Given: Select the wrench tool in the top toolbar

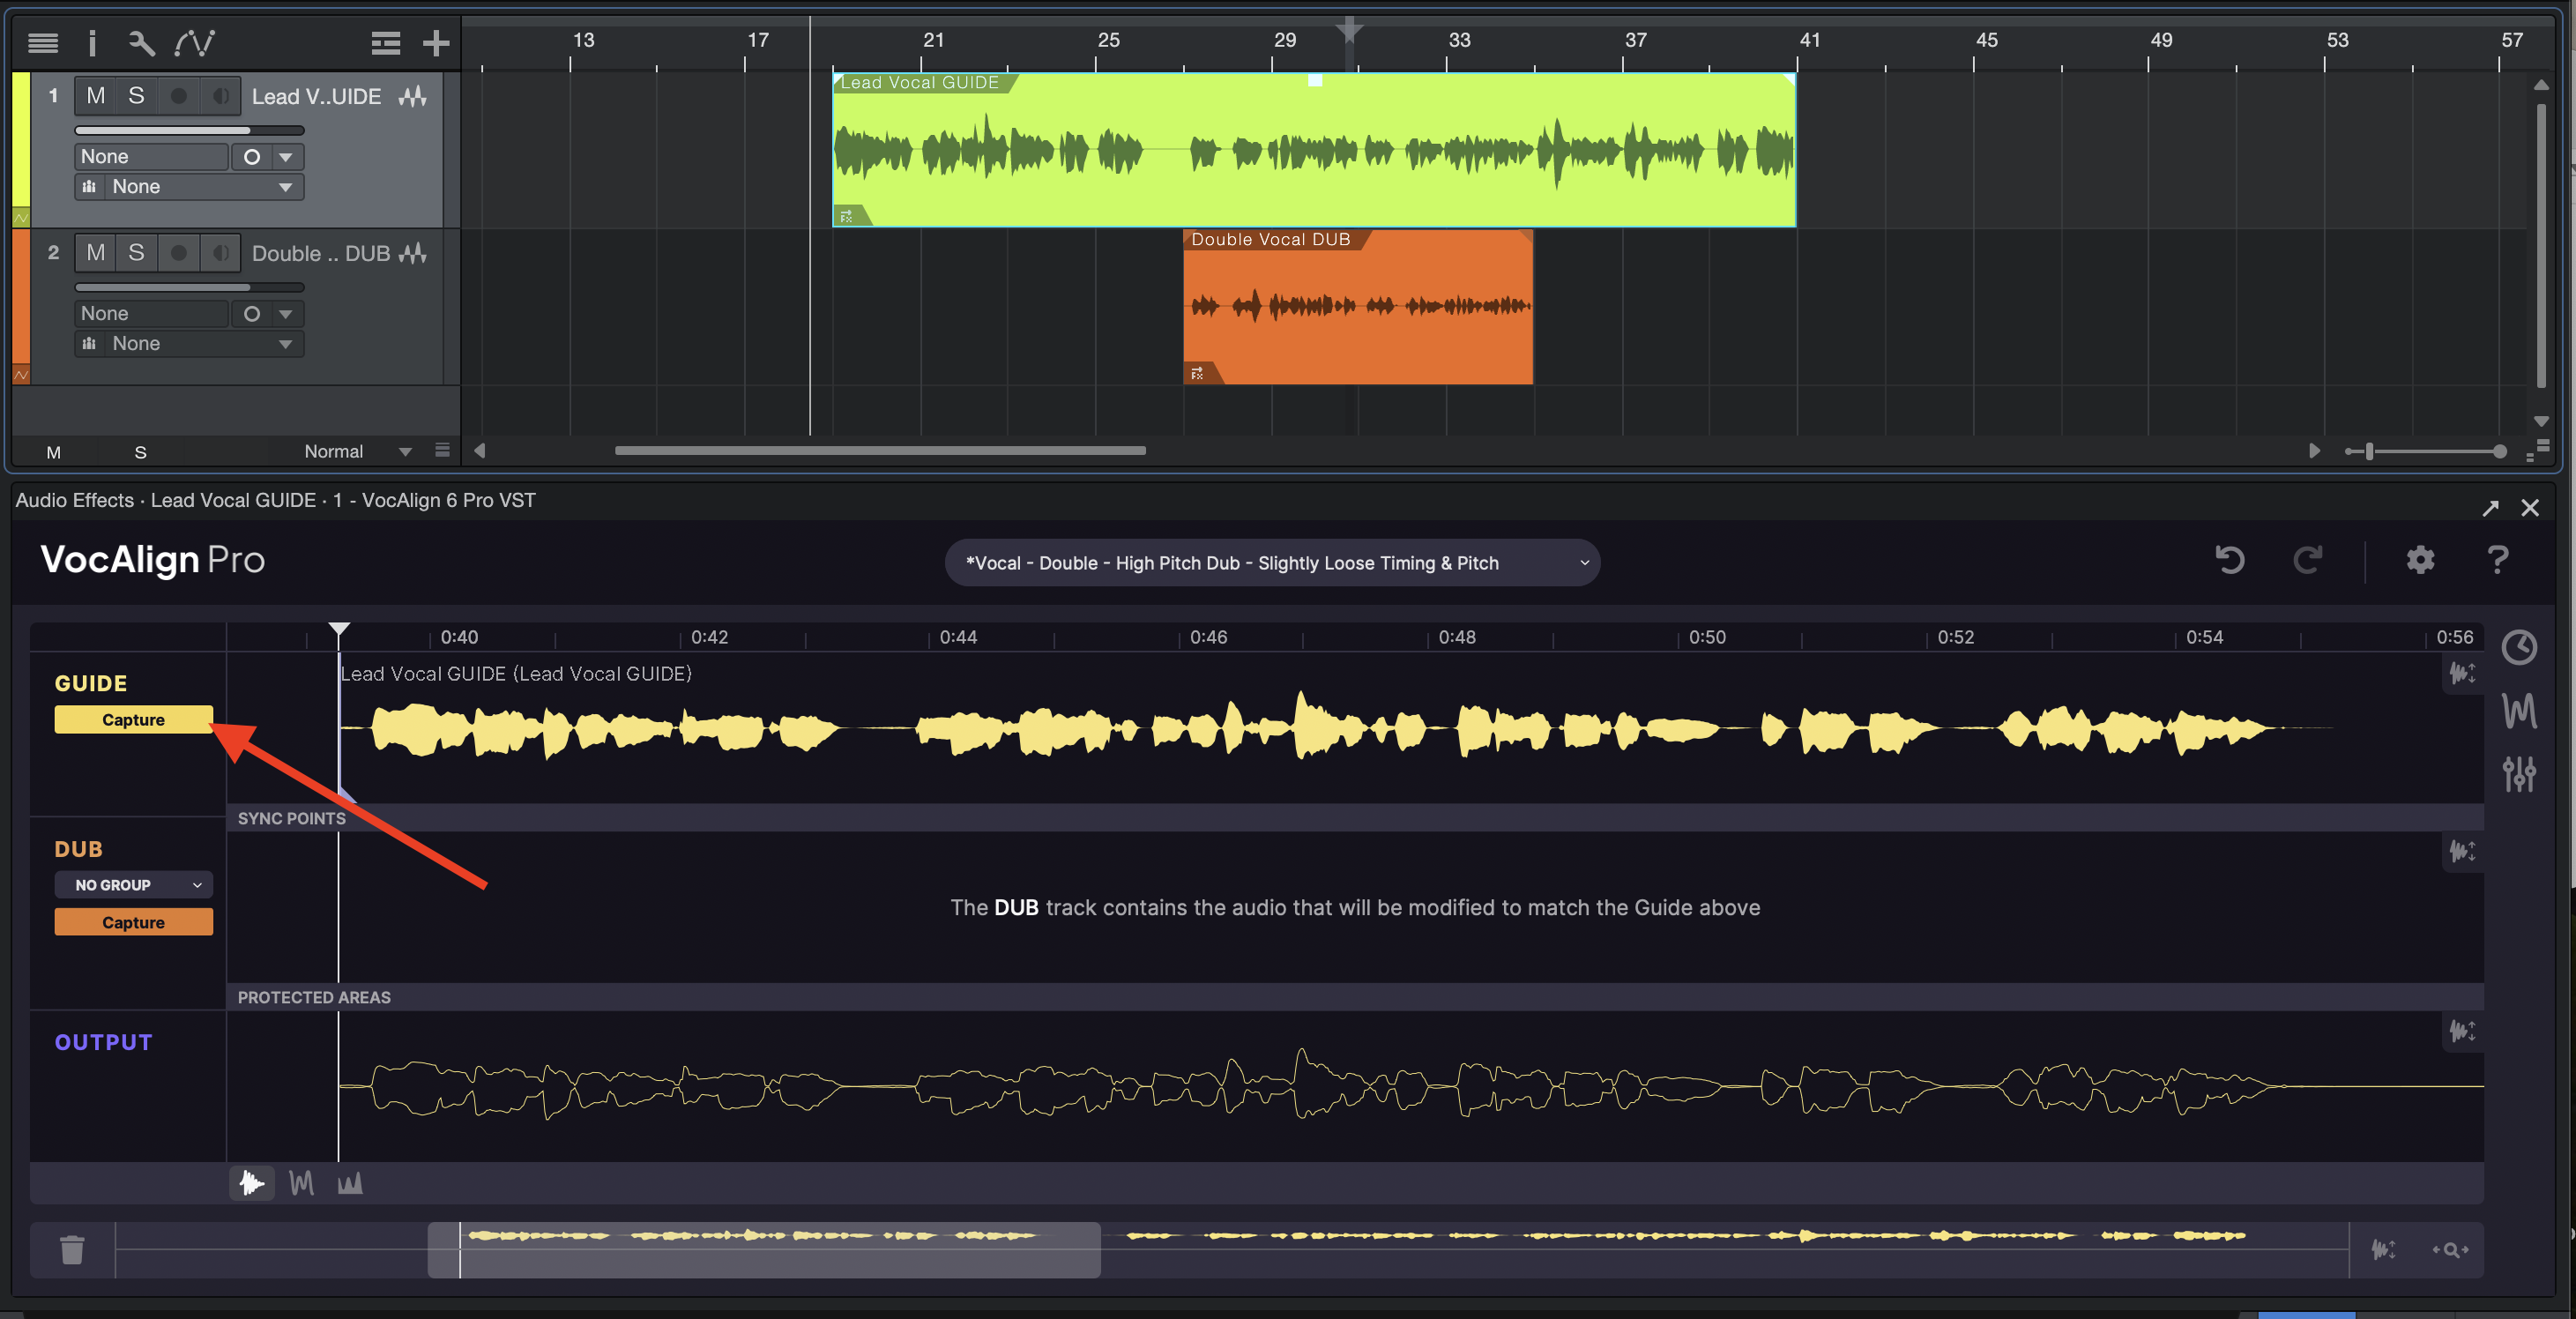Looking at the screenshot, I should click(x=140, y=43).
